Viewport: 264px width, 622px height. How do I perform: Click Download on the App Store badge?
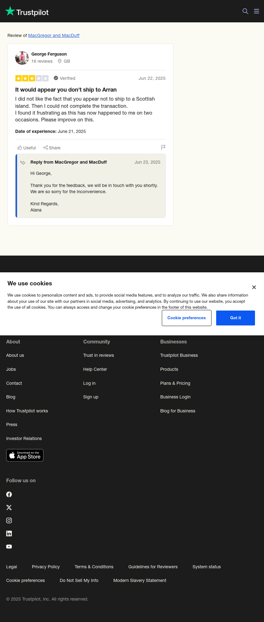pos(25,455)
